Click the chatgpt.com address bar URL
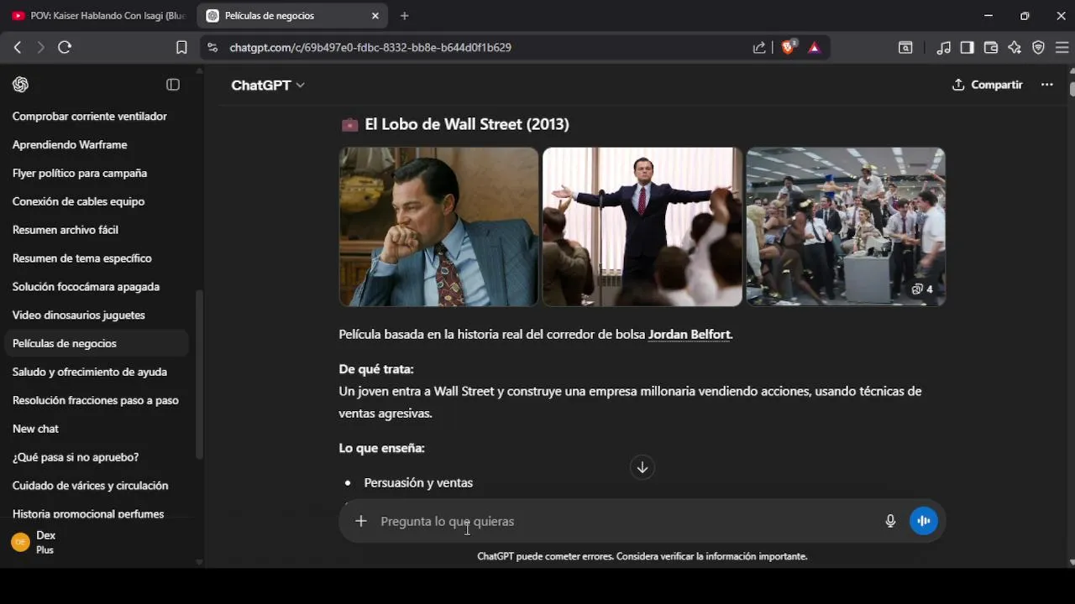Image resolution: width=1075 pixels, height=604 pixels. pyautogui.click(x=370, y=48)
